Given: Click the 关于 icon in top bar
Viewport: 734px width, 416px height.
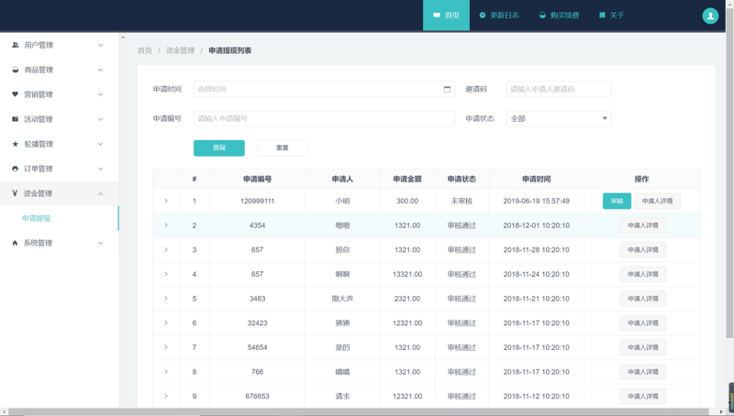Looking at the screenshot, I should point(603,16).
